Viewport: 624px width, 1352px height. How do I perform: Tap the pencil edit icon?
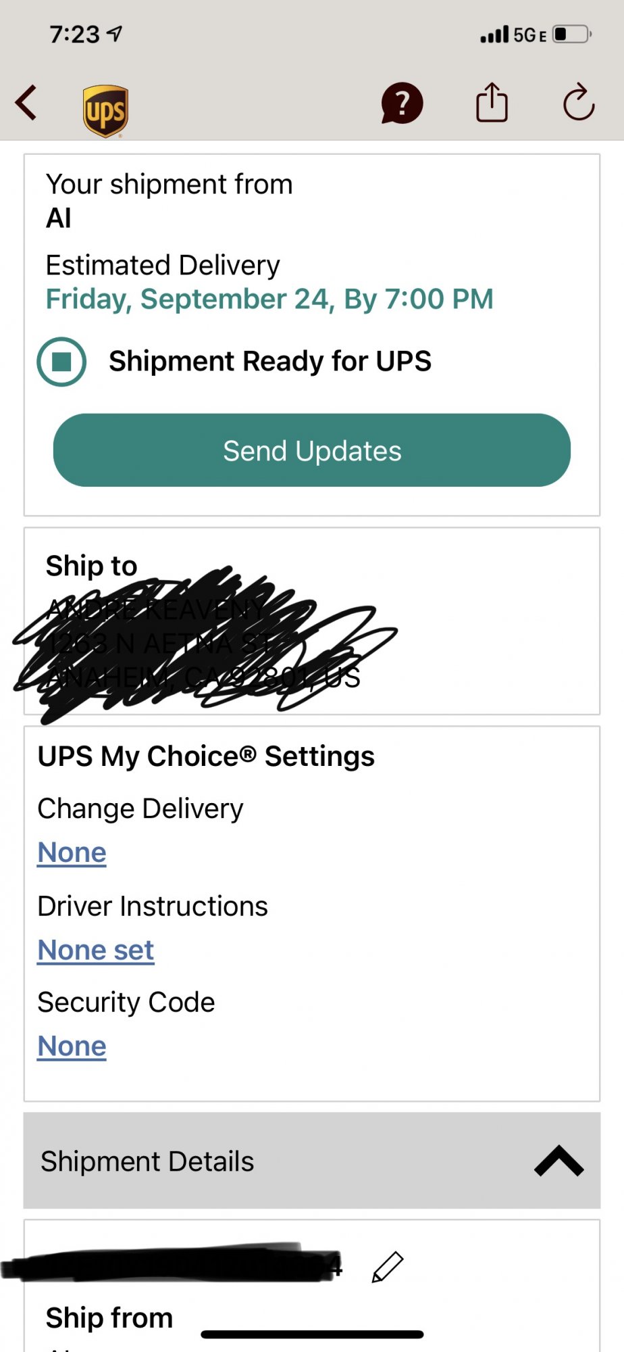[x=388, y=1266]
